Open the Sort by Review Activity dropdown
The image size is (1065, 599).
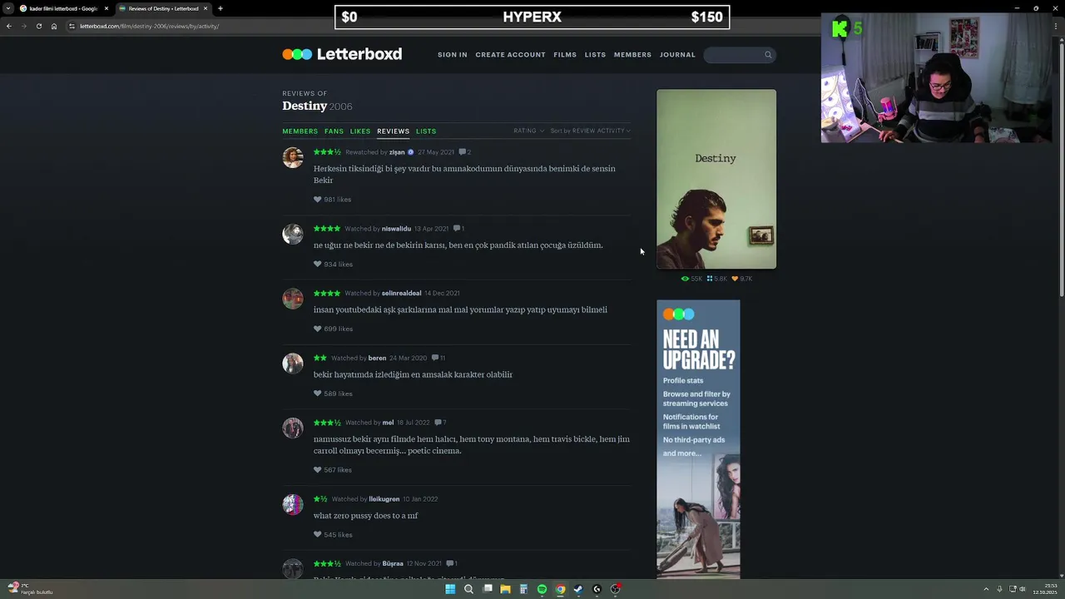coord(590,131)
